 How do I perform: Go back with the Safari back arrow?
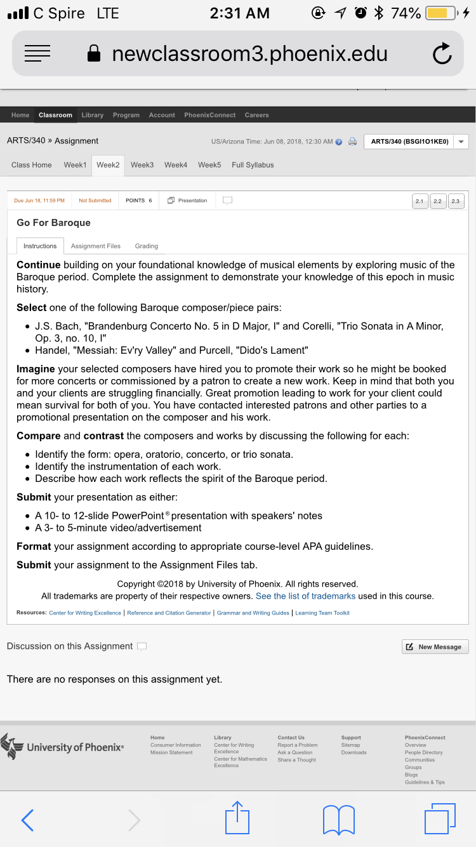pos(27,820)
